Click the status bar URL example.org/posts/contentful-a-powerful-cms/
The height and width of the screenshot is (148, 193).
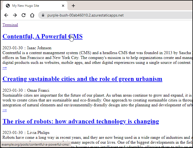[x=35, y=144]
